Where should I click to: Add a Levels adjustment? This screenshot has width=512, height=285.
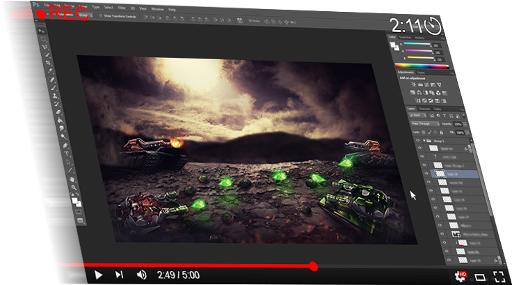coord(420,85)
